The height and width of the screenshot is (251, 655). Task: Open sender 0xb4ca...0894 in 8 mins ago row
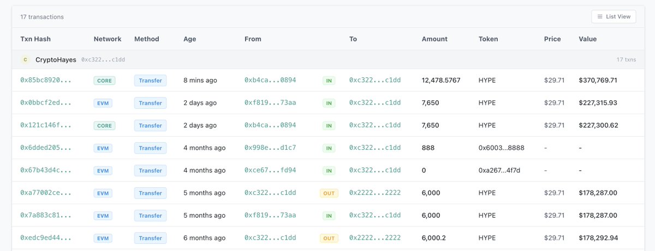click(270, 80)
